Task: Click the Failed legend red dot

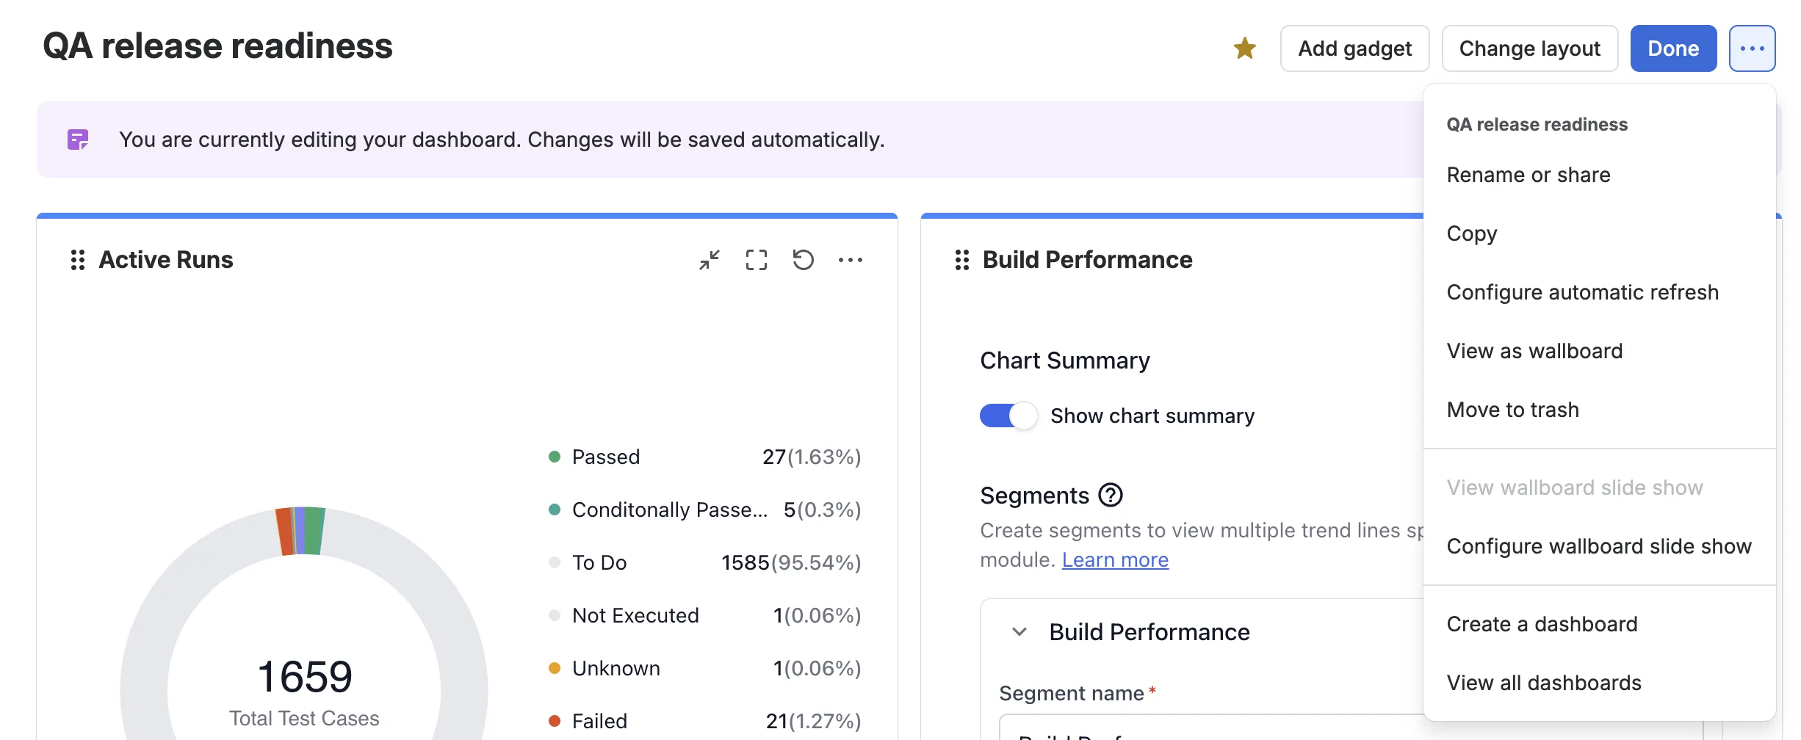Action: click(555, 721)
